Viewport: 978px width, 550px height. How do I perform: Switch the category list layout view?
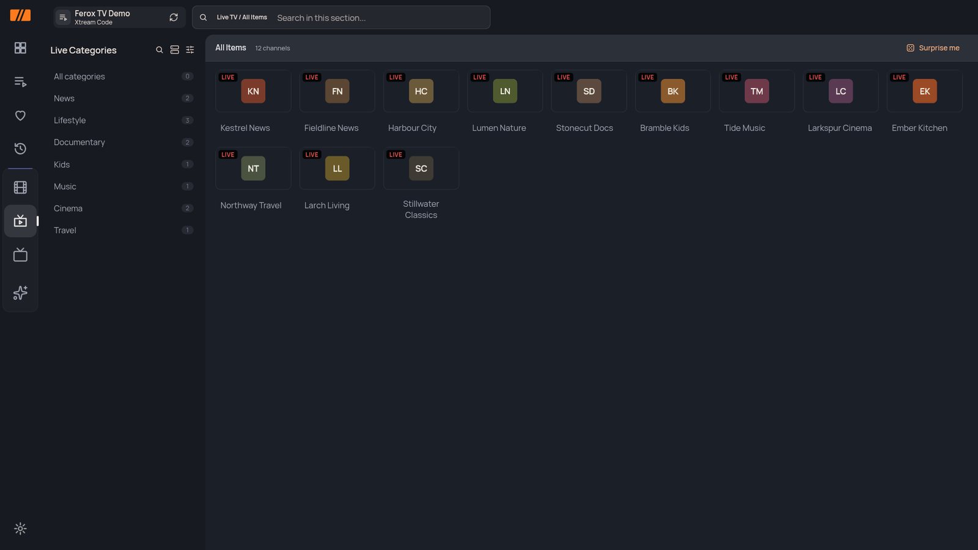tap(175, 50)
